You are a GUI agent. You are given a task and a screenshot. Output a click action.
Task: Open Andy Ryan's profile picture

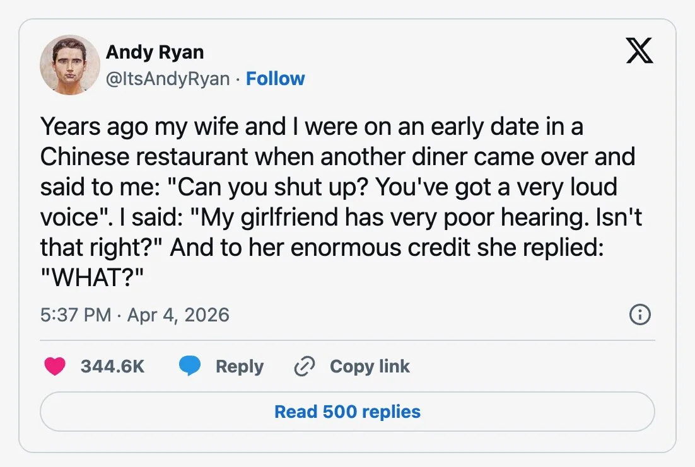tap(70, 65)
